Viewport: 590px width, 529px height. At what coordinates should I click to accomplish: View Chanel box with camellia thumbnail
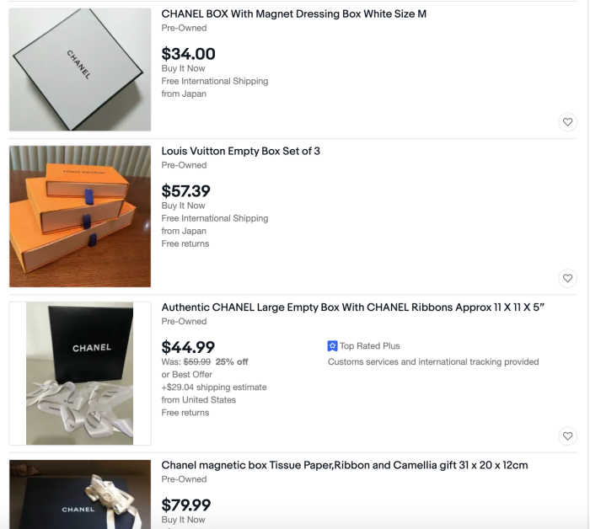(80, 495)
